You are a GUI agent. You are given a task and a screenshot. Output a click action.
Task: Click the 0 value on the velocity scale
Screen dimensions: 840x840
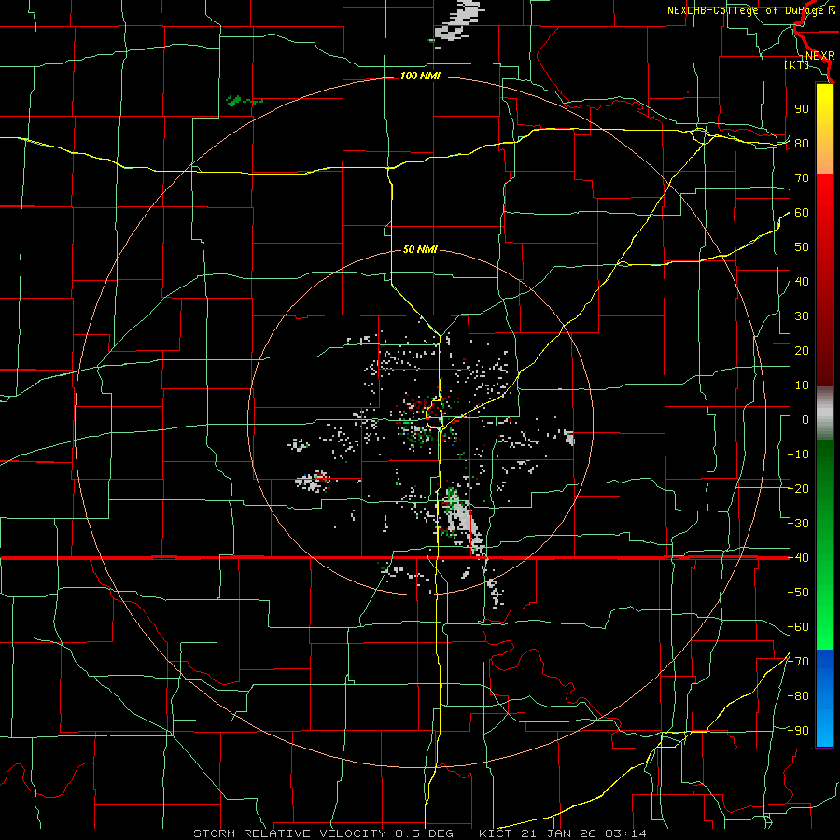pyautogui.click(x=805, y=420)
